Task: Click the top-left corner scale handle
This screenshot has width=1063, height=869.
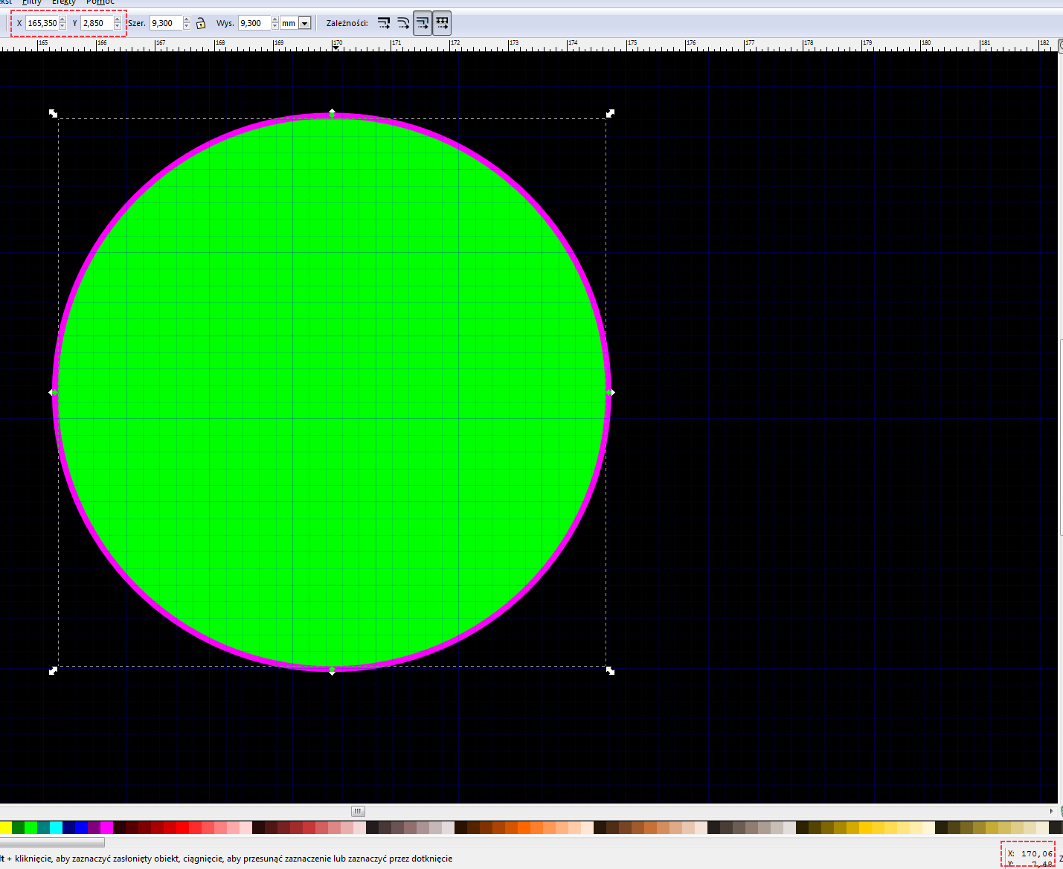Action: pos(53,113)
